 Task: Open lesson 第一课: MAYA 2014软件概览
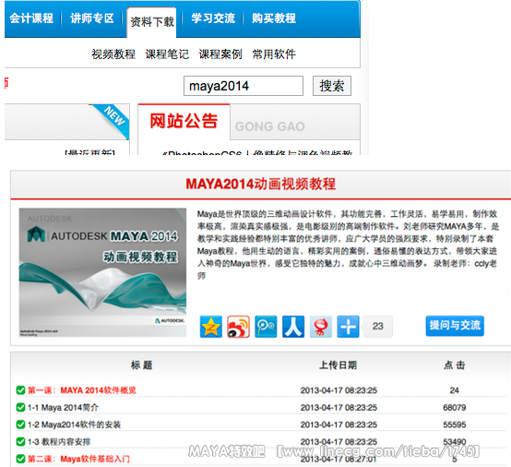pos(82,390)
